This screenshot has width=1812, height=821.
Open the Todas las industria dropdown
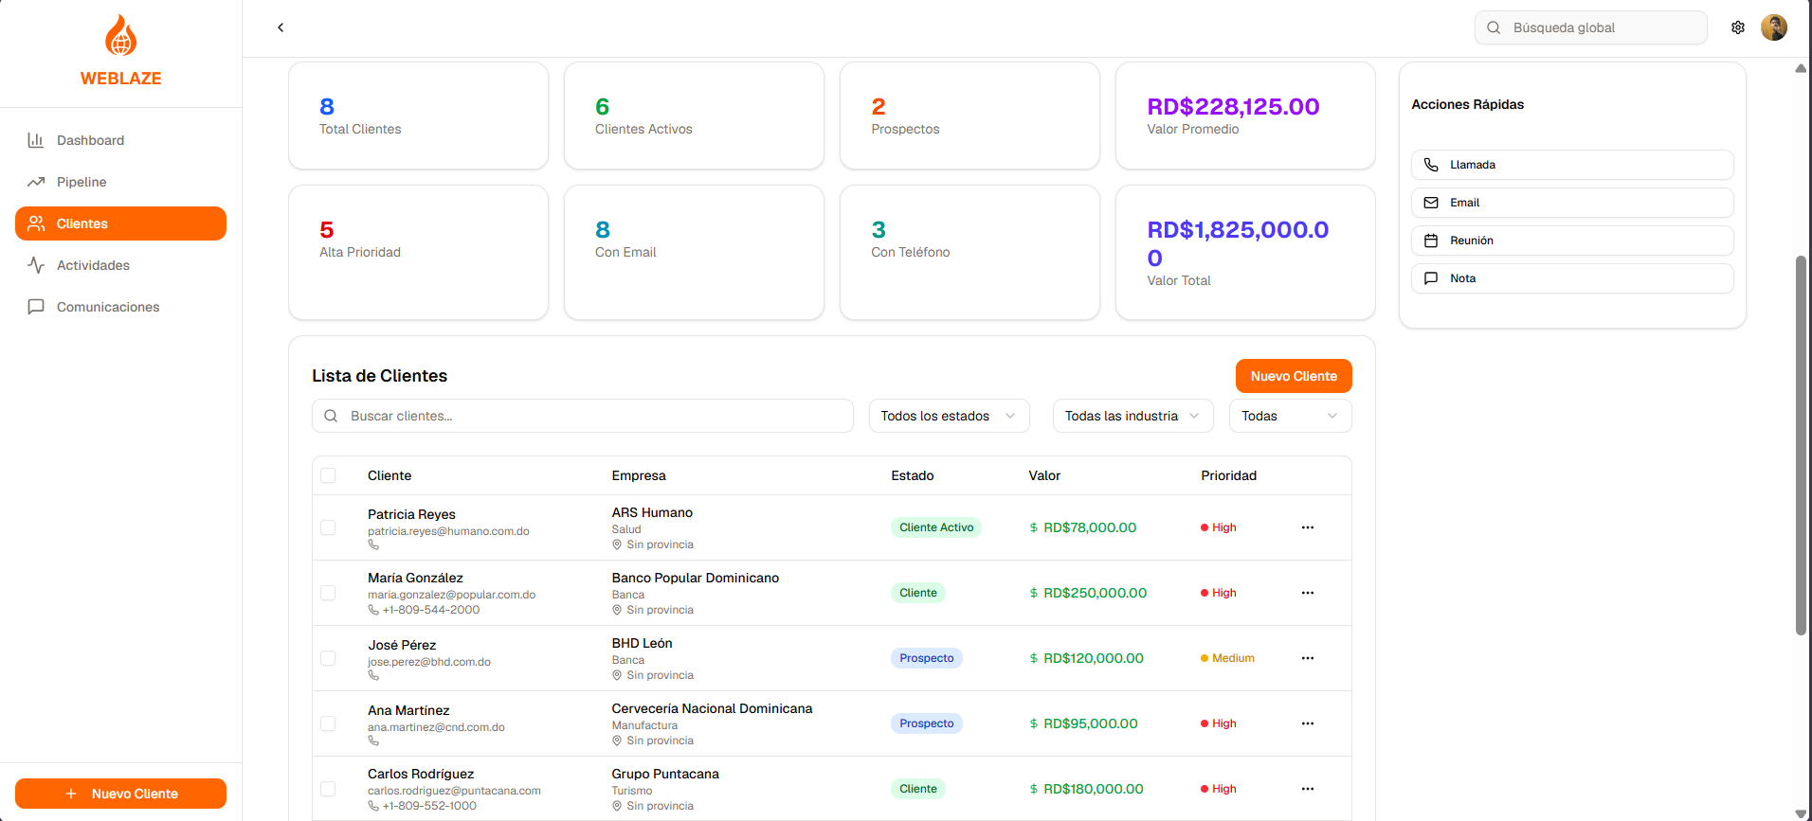pyautogui.click(x=1132, y=416)
